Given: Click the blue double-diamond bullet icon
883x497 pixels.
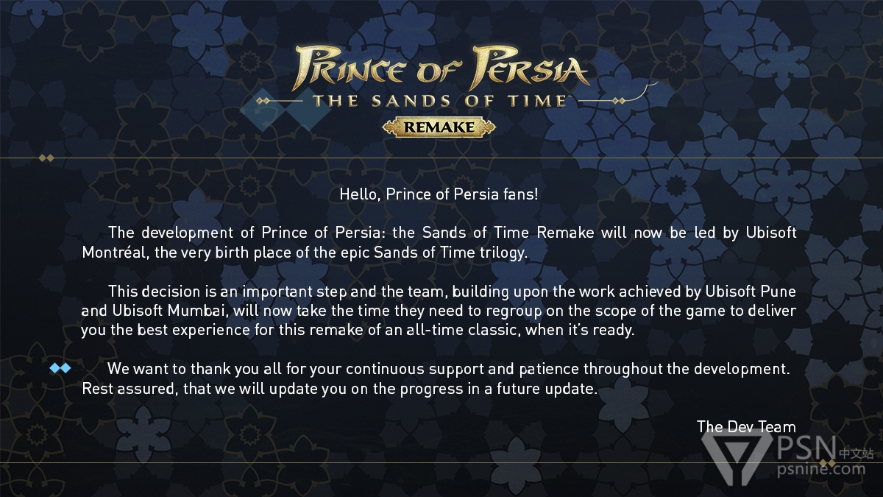Looking at the screenshot, I should [x=60, y=368].
